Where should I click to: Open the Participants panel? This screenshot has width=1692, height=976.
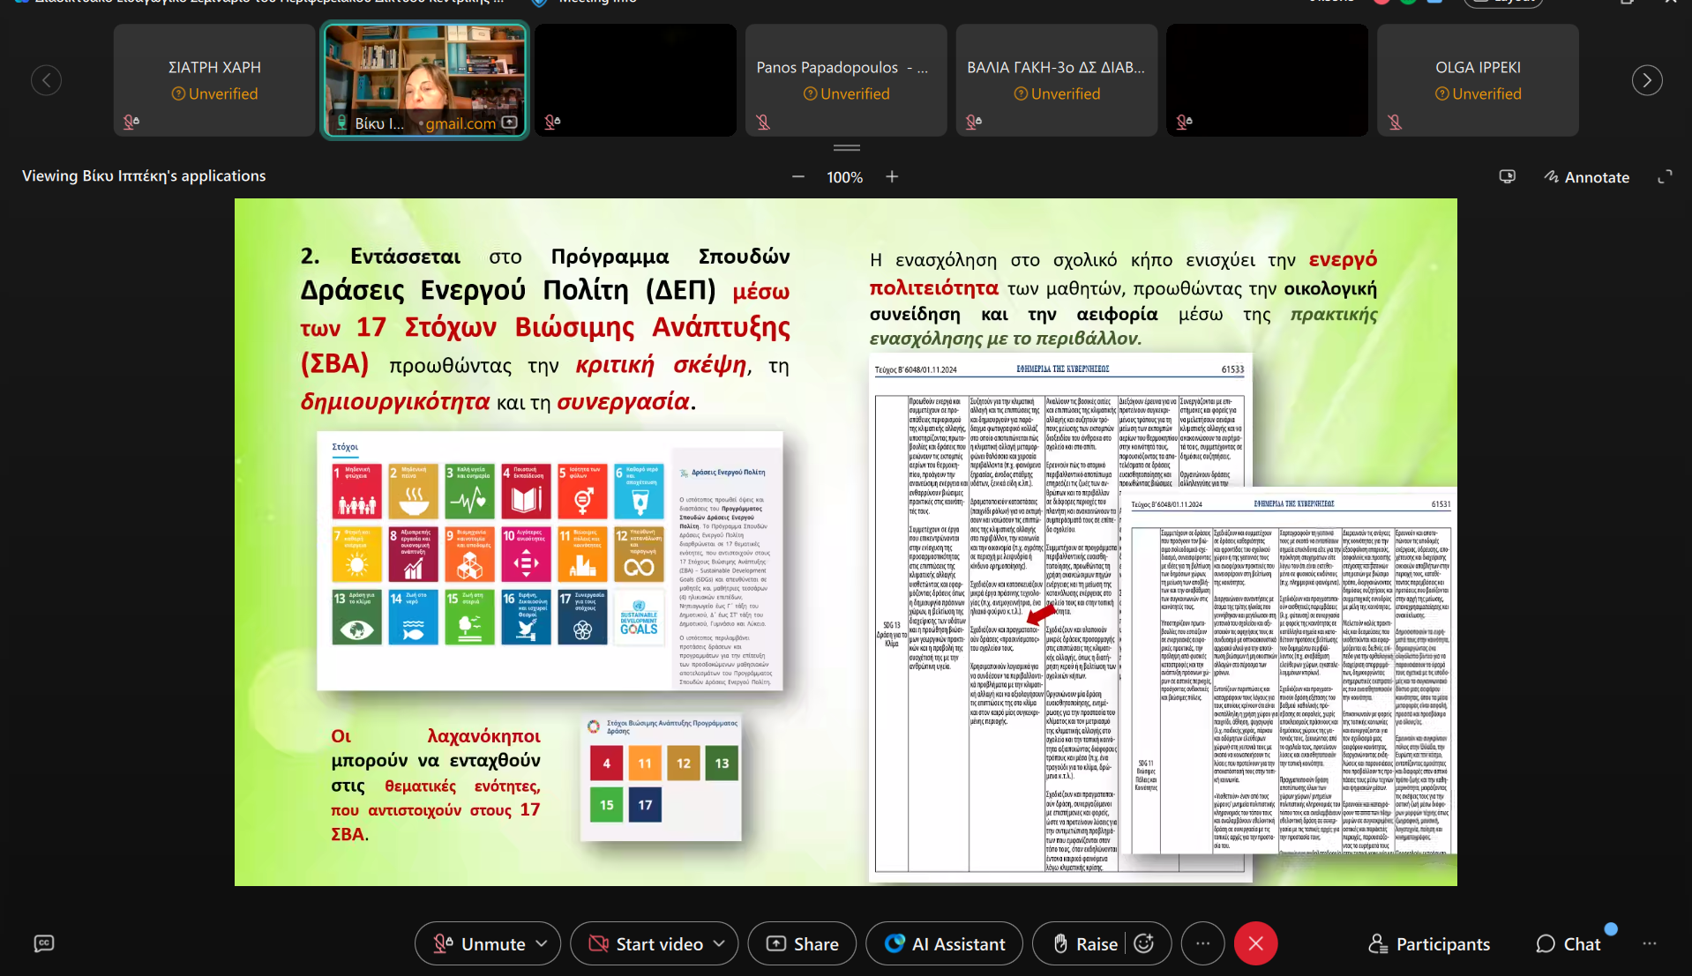pos(1428,943)
